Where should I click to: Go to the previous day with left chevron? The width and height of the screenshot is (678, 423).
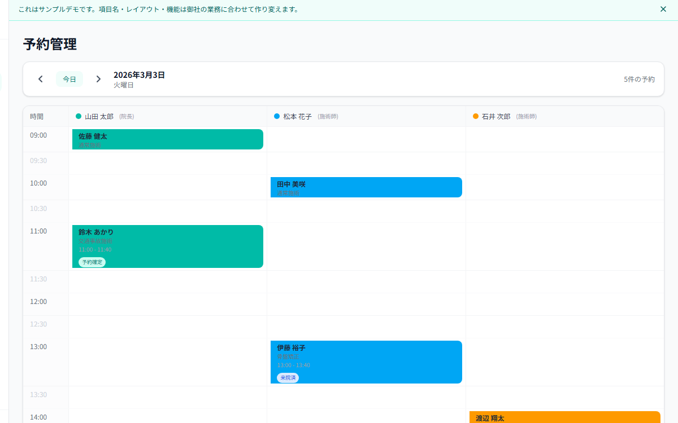point(40,79)
